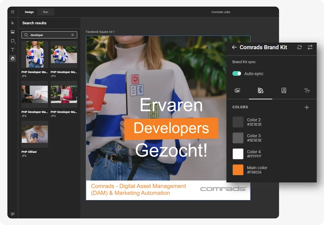The width and height of the screenshot is (324, 225).
Task: Pick the Color 2 swatch #3E3E3E
Action: coord(238,122)
